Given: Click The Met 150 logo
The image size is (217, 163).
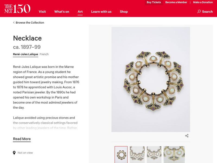Looking at the screenshot, I should pos(16,7).
